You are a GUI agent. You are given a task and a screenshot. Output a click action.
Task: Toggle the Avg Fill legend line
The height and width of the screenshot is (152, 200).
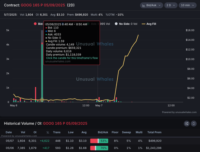tap(149, 24)
